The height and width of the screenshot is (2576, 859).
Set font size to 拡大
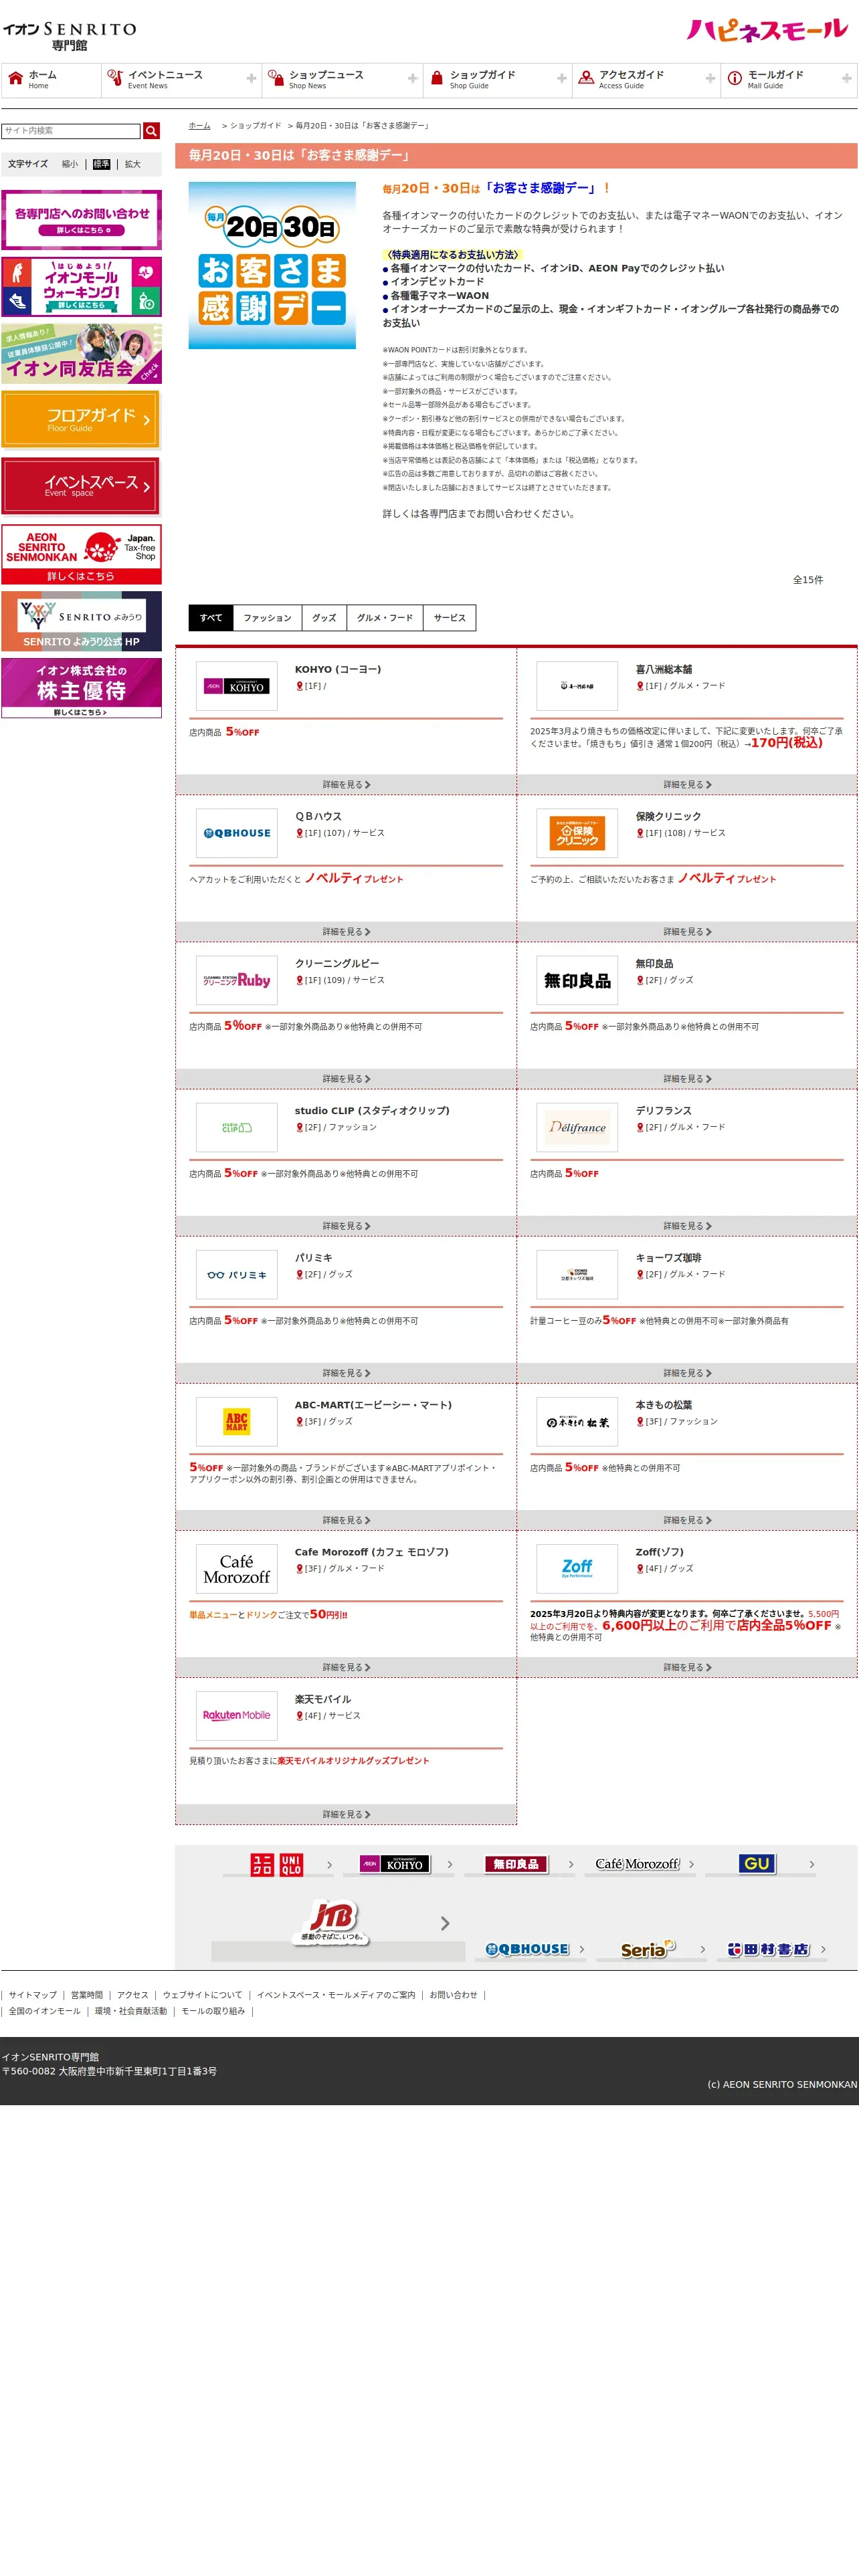pyautogui.click(x=132, y=164)
